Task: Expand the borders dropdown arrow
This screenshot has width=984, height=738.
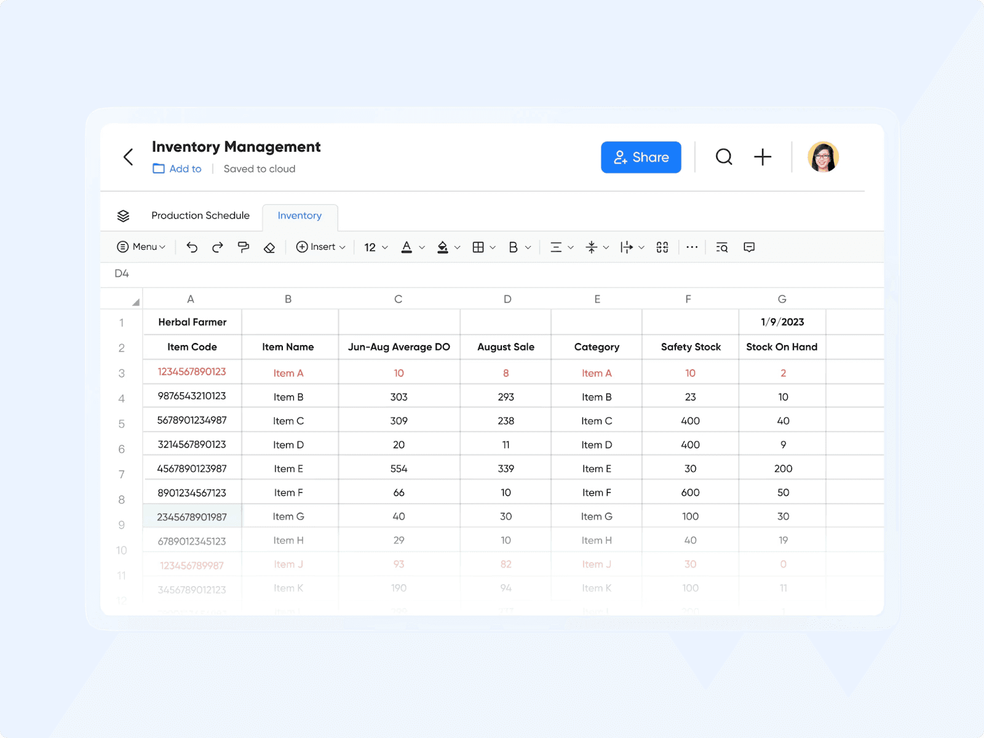Action: click(x=493, y=248)
